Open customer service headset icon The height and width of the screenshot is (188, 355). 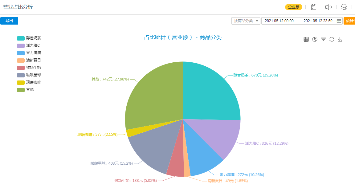pos(344,7)
